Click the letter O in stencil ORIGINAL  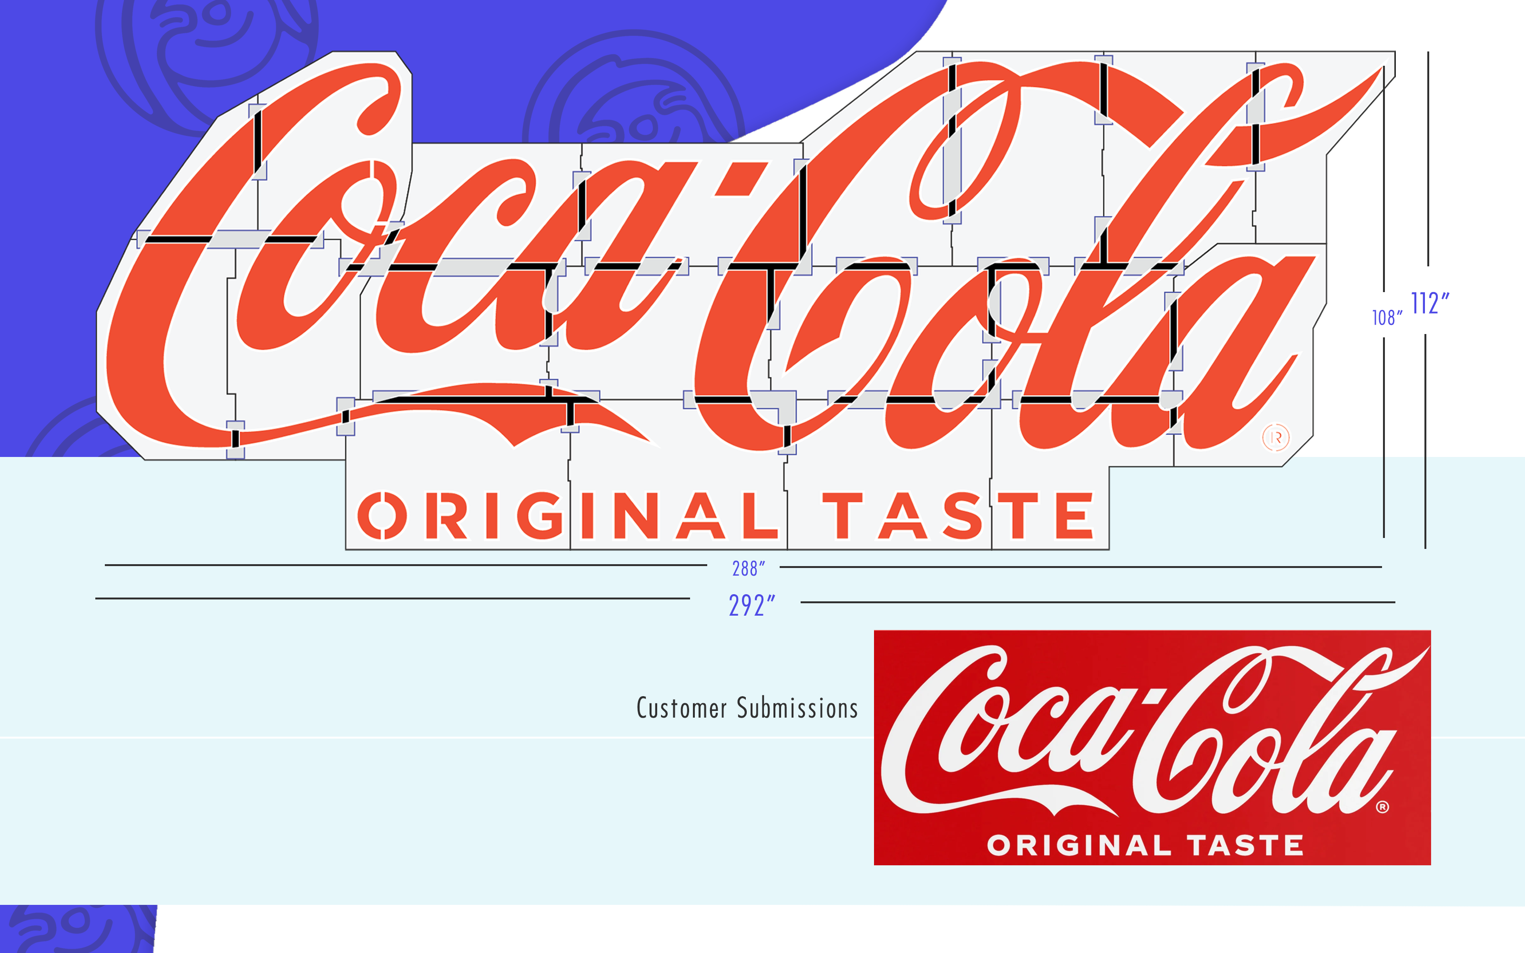coord(383,516)
